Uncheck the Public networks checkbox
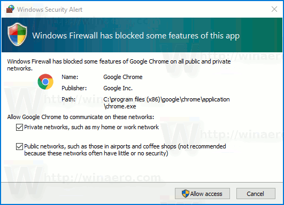 (x=19, y=146)
